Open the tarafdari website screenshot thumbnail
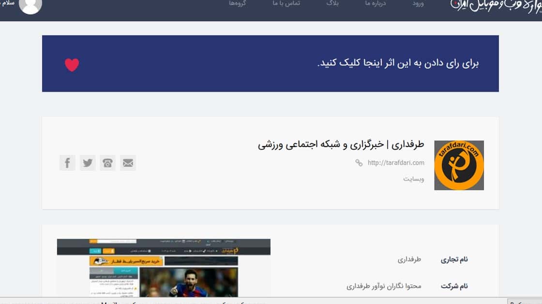The width and height of the screenshot is (542, 304). click(x=164, y=268)
